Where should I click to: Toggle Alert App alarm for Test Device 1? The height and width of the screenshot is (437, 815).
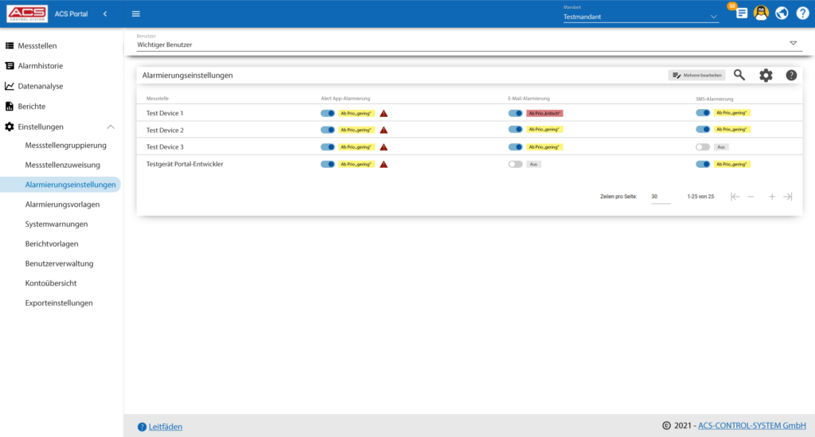click(327, 113)
